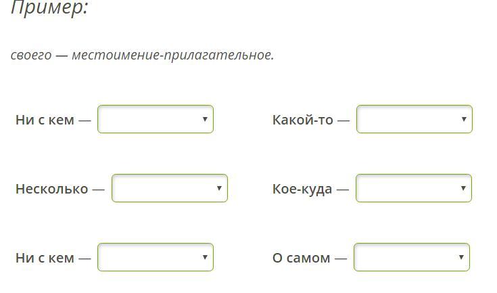Open the dropdown next to Несколько
Screen dimensions: 497x293
coord(169,188)
